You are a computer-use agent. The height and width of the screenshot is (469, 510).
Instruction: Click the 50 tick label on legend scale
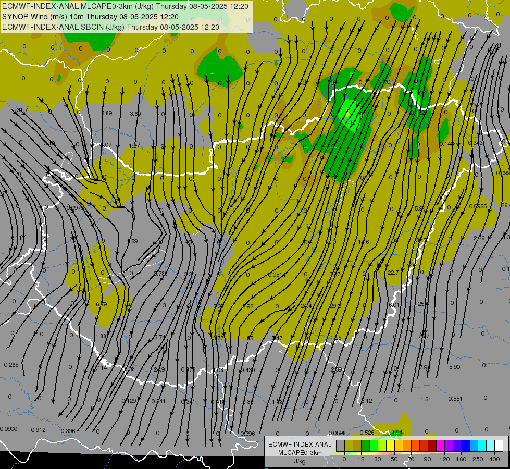click(394, 459)
